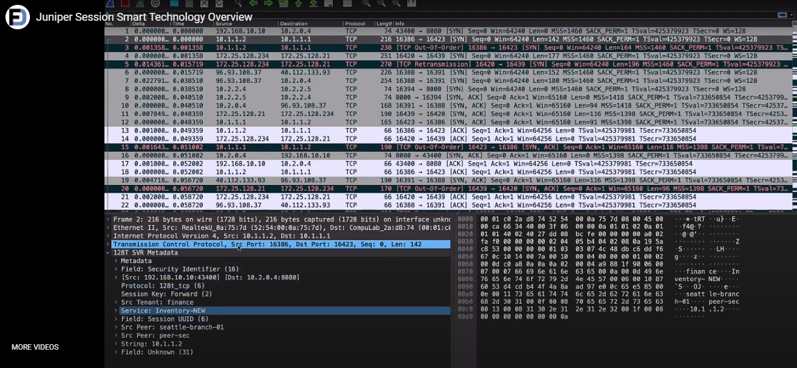This screenshot has height=368, width=797.
Task: Restart the current capture
Action: click(139, 4)
